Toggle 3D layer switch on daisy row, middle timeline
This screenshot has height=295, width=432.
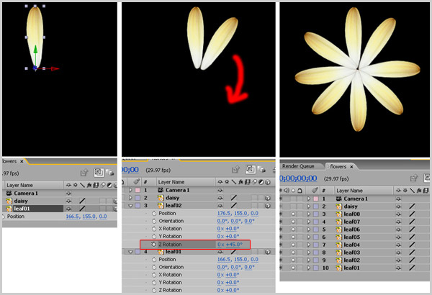click(267, 198)
